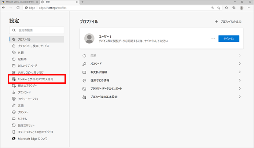Click the blue サインイン button
The height and width of the screenshot is (148, 254).
point(229,38)
